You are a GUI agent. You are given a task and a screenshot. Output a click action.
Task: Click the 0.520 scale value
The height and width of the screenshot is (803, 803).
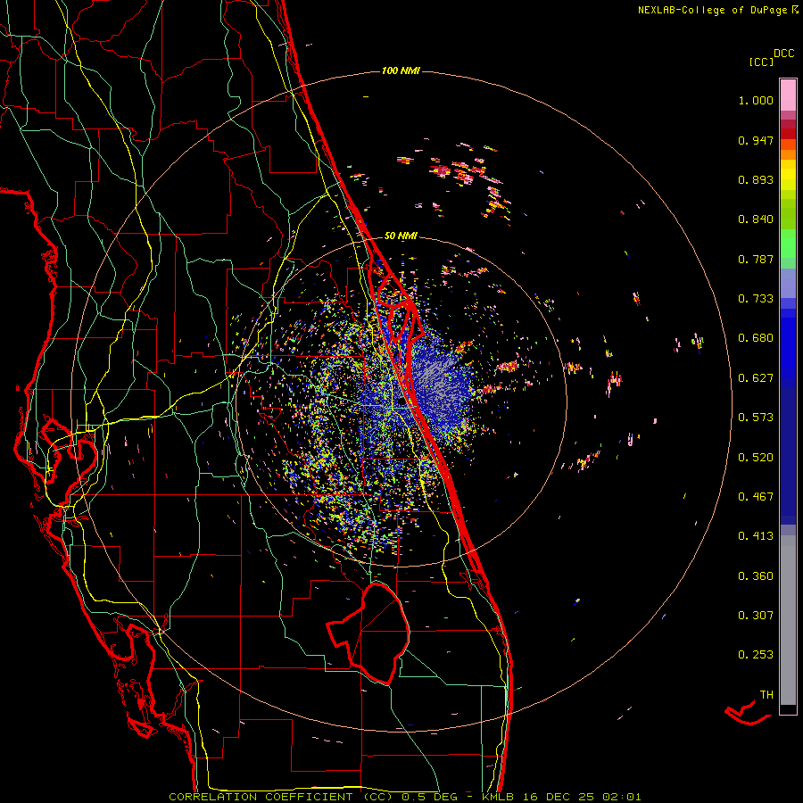pos(756,458)
